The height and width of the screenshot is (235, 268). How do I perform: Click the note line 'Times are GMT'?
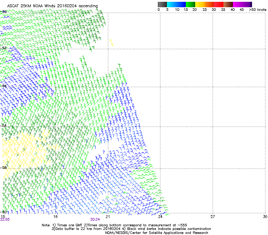(70, 225)
